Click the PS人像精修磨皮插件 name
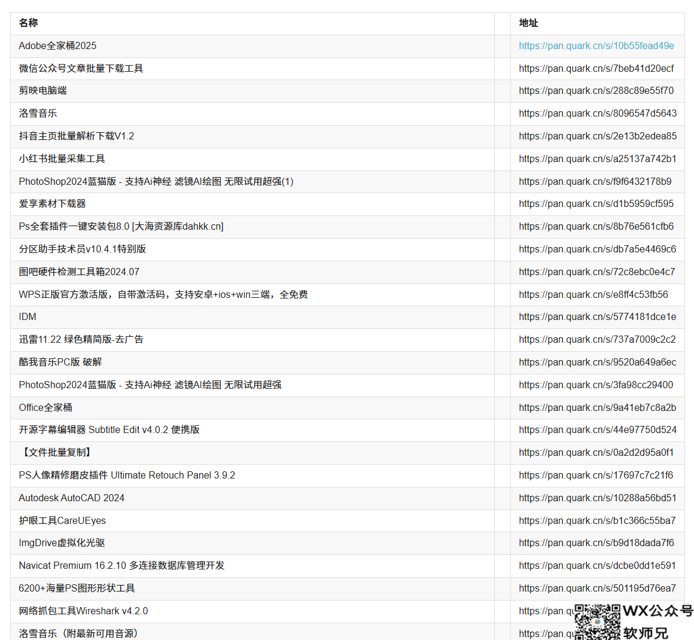This screenshot has width=694, height=640. 127,476
